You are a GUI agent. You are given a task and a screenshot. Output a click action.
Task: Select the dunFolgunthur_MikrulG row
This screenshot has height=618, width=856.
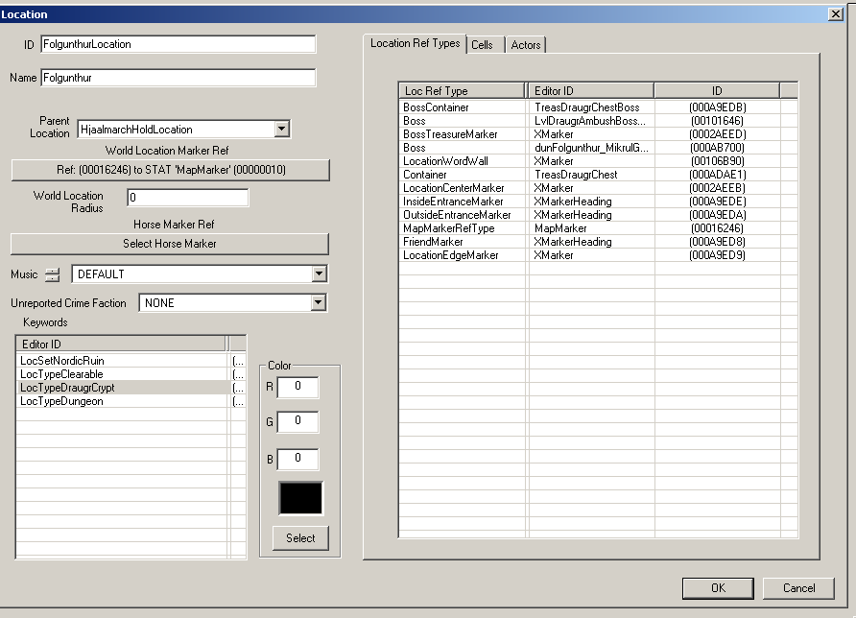pyautogui.click(x=598, y=148)
